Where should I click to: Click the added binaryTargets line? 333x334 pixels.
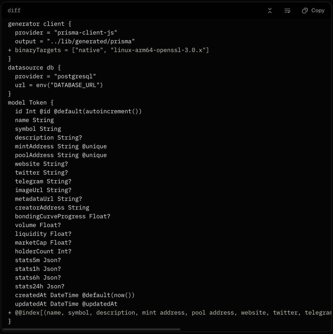(108, 50)
